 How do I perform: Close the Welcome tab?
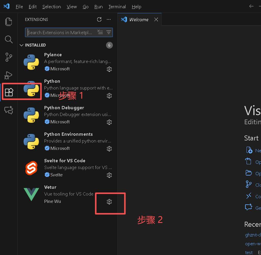coord(156,19)
